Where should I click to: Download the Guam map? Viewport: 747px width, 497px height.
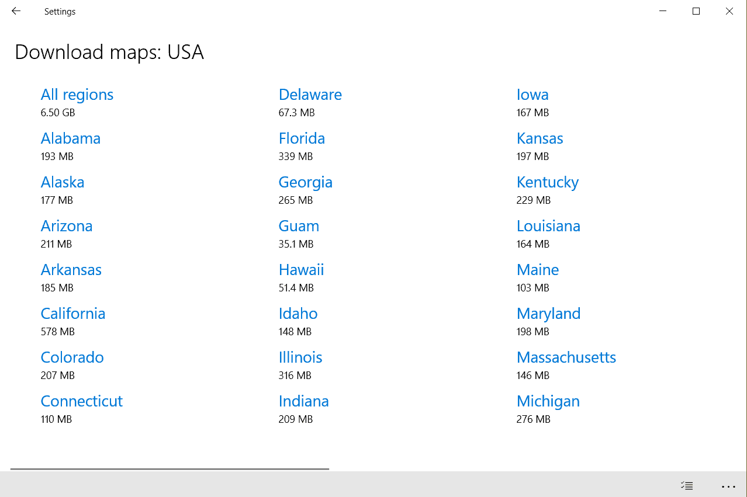pyautogui.click(x=299, y=226)
